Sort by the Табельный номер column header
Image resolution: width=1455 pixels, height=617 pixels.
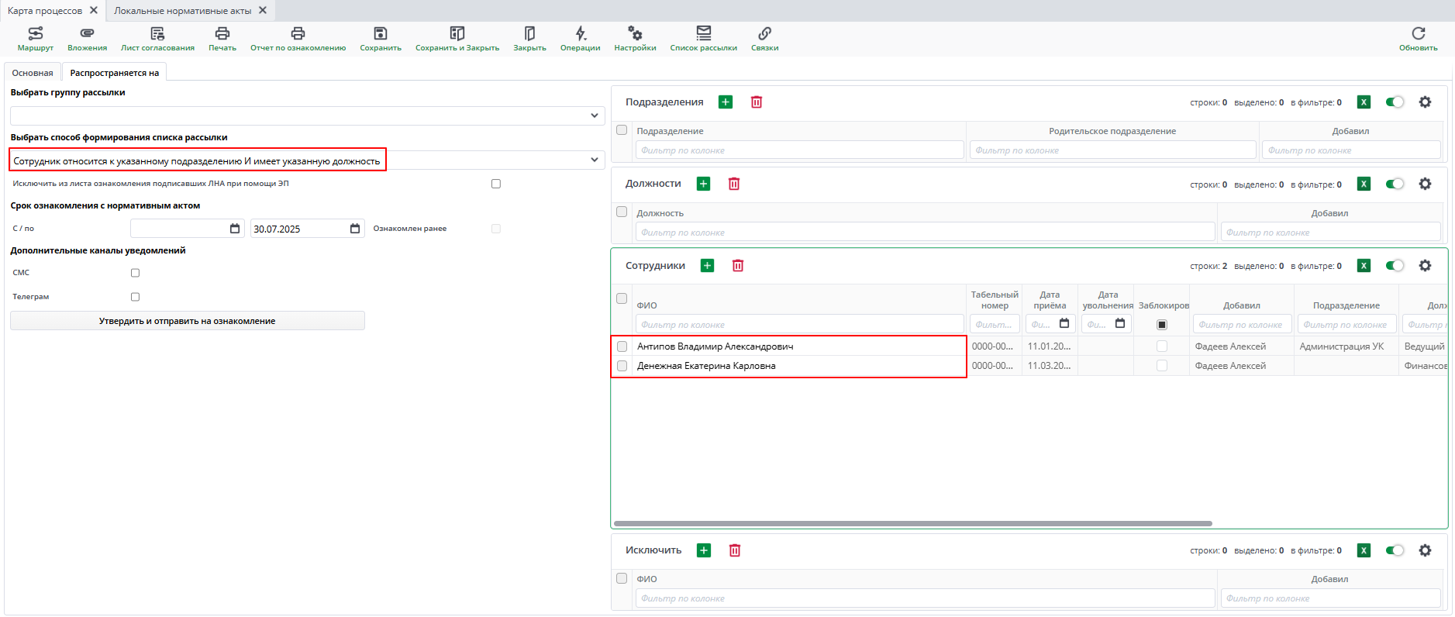995,300
